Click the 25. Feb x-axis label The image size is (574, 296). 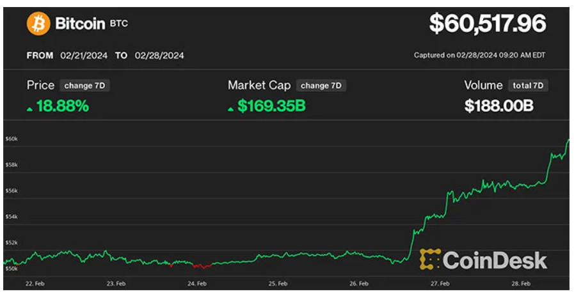point(278,284)
